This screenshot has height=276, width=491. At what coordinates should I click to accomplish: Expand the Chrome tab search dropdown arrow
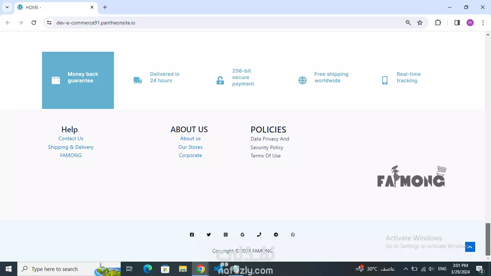click(7, 7)
